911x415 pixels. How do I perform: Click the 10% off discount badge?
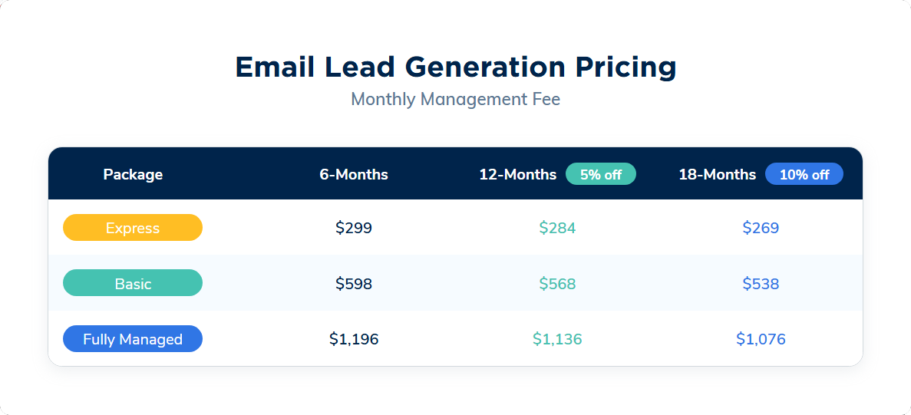click(x=804, y=174)
